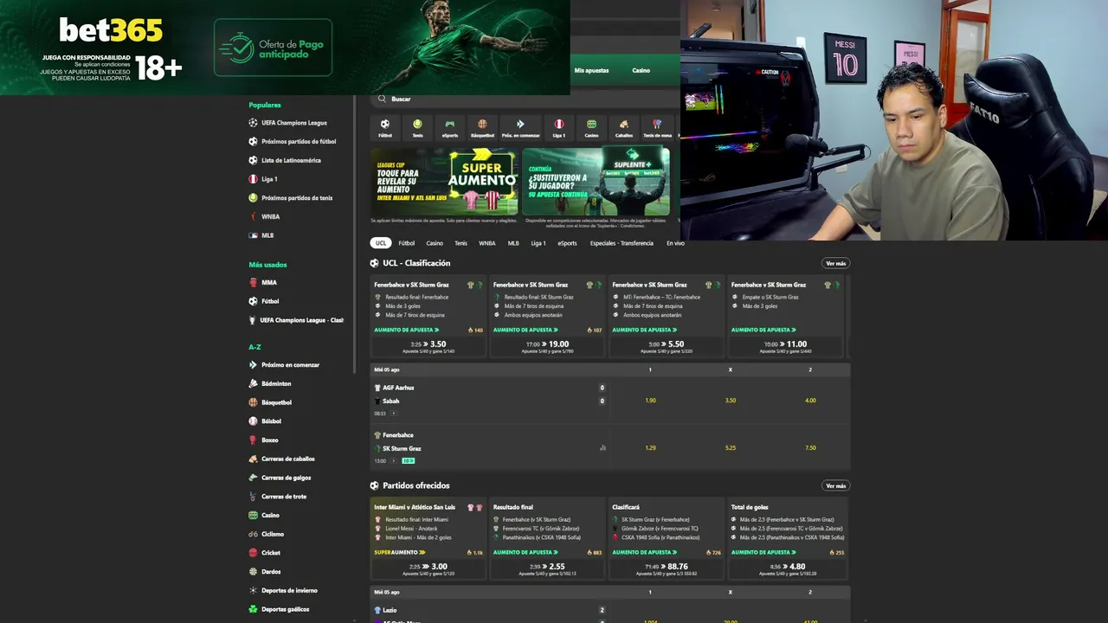Pick SK Sturm Graz win odds 7.50

[810, 448]
